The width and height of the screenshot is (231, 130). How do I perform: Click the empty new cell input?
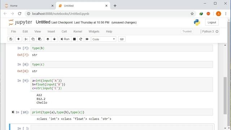(x=122, y=127)
